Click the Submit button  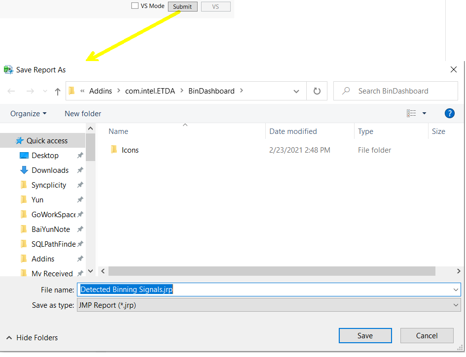click(182, 6)
